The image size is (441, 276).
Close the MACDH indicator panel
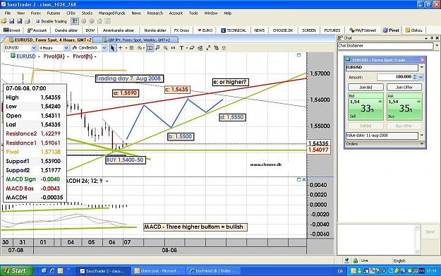pyautogui.click(x=303, y=179)
